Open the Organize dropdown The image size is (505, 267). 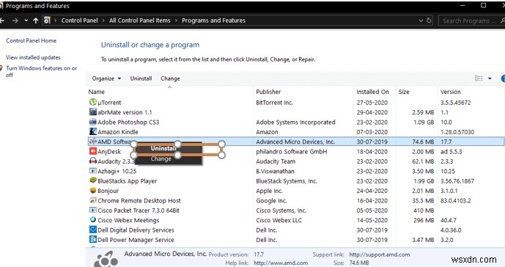click(x=106, y=78)
